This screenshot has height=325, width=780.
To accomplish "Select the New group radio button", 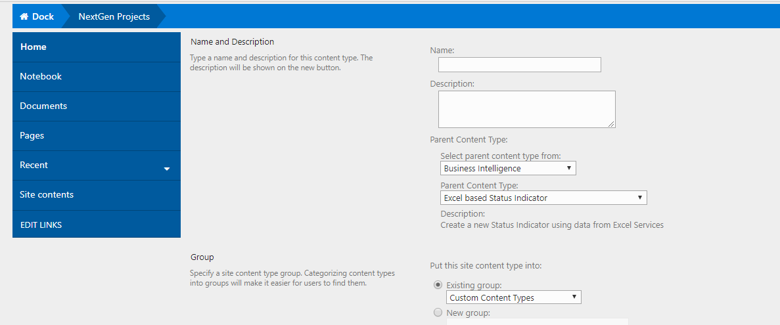I will 438,313.
